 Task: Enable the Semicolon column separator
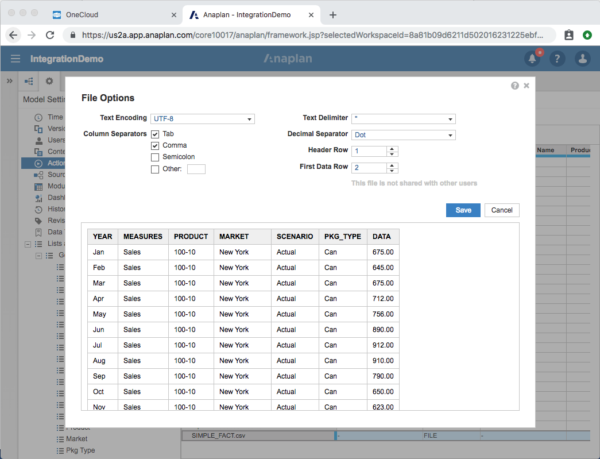pos(155,157)
